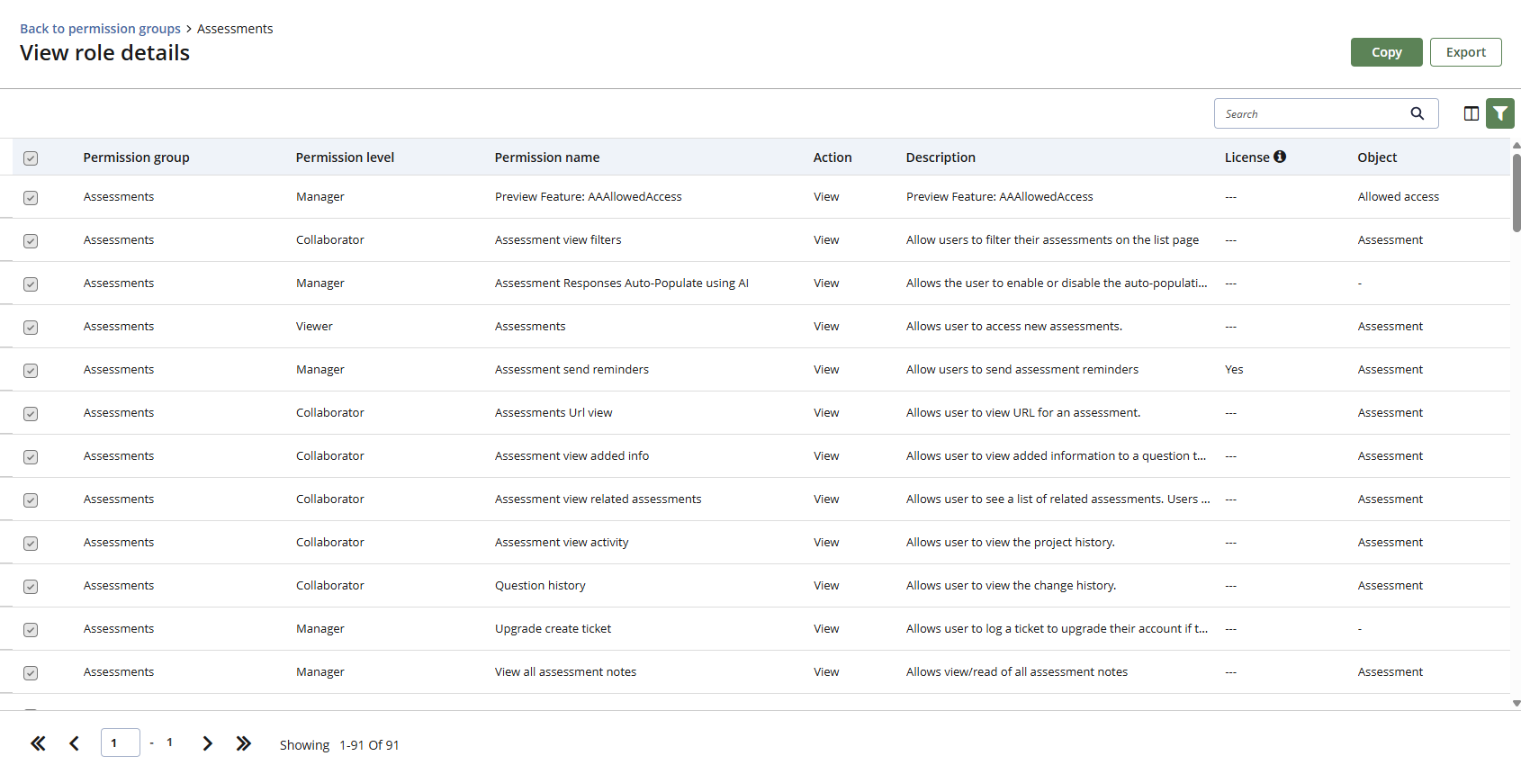Viewport: 1521px width, 765px height.
Task: Go to the first page
Action: pos(38,743)
